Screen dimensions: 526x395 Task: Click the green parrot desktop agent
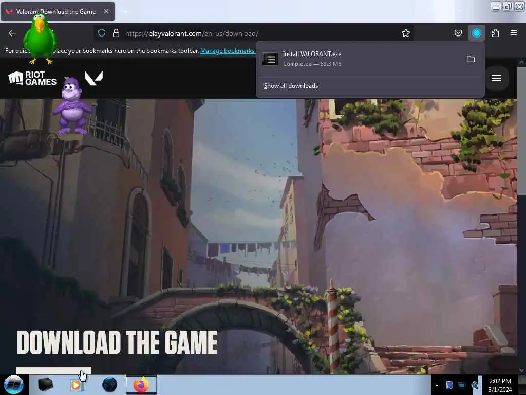point(40,39)
